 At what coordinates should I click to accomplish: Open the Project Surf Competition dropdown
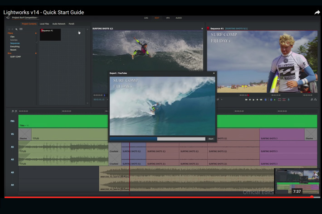pyautogui.click(x=25, y=18)
